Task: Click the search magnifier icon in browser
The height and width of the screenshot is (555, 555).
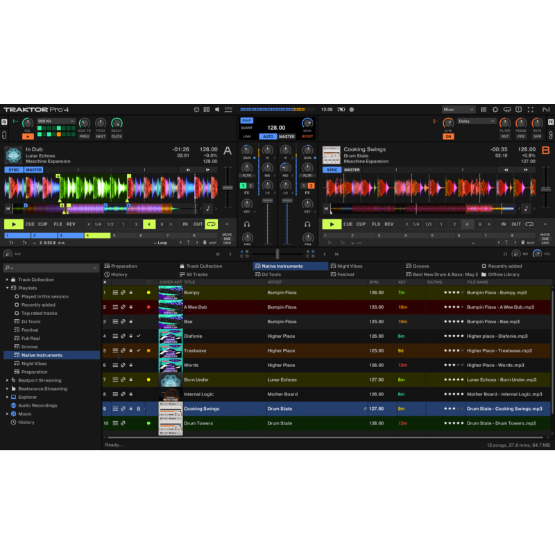Action: pos(8,268)
